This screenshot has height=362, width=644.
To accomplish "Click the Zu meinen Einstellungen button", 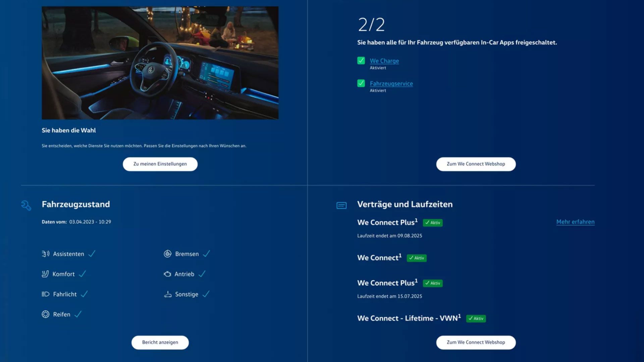I will [x=160, y=164].
